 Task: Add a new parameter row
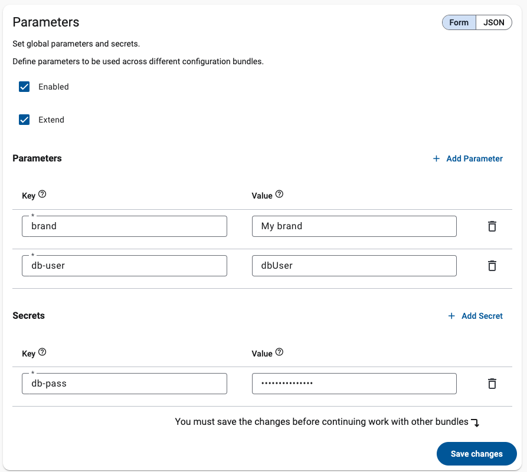point(467,159)
